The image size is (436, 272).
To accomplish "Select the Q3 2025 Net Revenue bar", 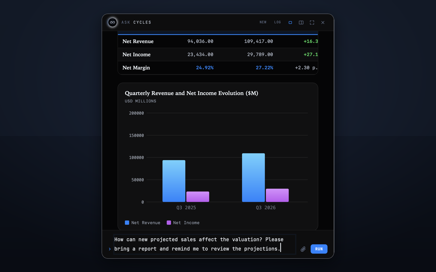I will click(174, 181).
